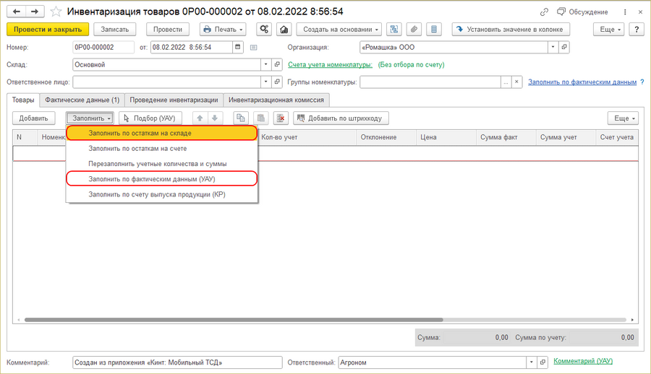The width and height of the screenshot is (651, 374).
Task: Go back with the left arrow
Action: (x=16, y=12)
